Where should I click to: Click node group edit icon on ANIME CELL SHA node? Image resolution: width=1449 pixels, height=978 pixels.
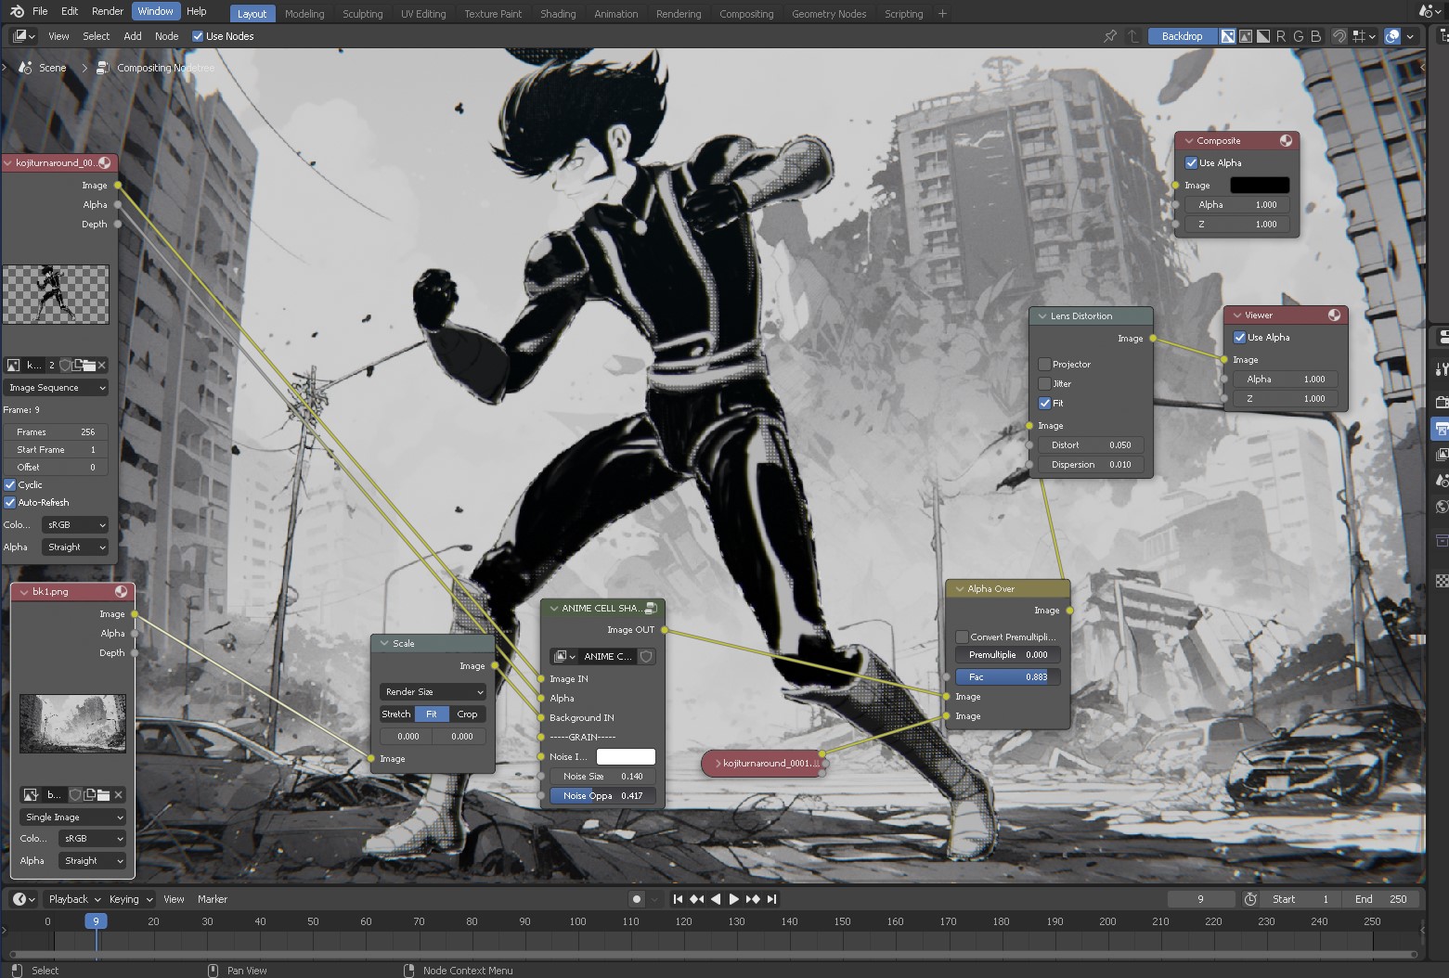pyautogui.click(x=651, y=608)
